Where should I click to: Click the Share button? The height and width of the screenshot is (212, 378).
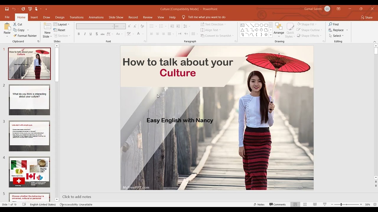(x=366, y=17)
